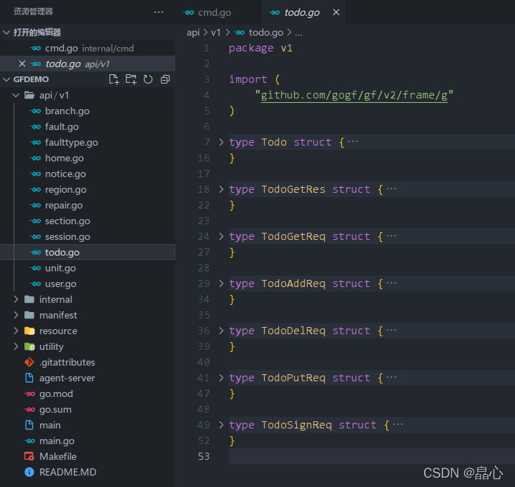Click the api breadcrumb segment
This screenshot has width=515, height=487.
pyautogui.click(x=193, y=32)
